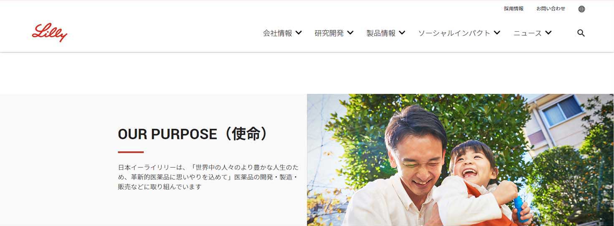Image resolution: width=614 pixels, height=226 pixels.
Task: Open the 会社情報 menu label
Action: [277, 33]
